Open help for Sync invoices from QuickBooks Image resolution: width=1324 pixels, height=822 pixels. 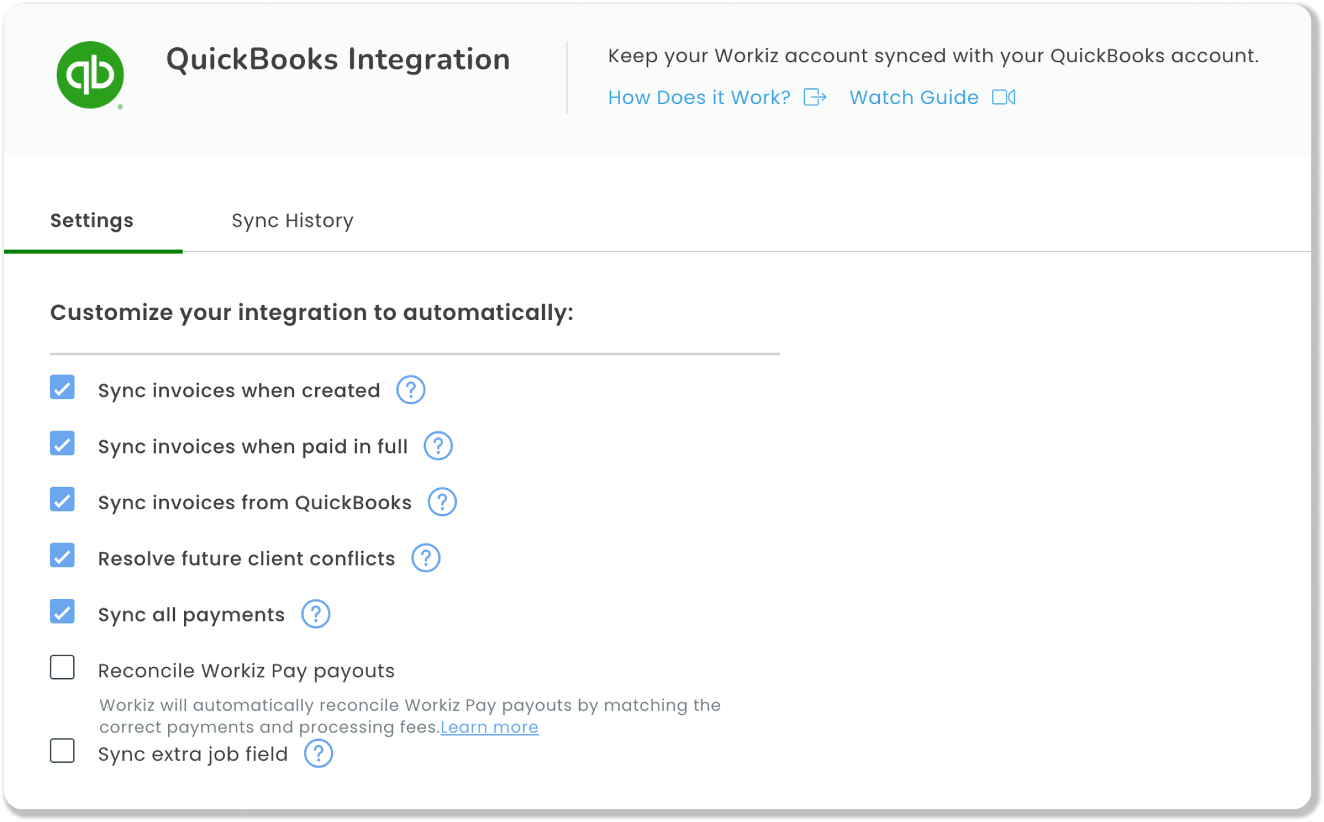tap(442, 502)
